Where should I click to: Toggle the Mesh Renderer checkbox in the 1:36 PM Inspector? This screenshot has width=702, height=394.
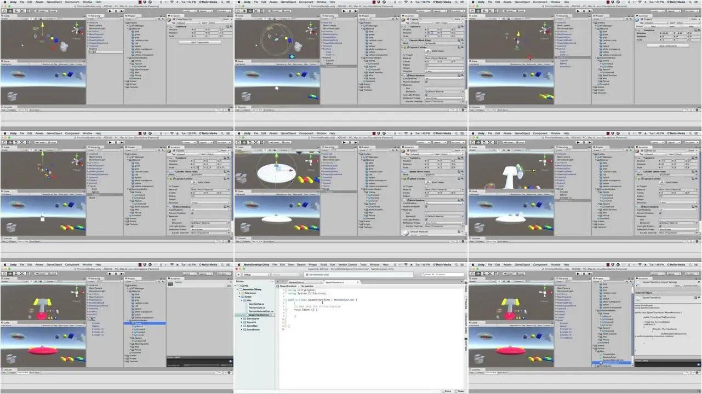[408, 75]
